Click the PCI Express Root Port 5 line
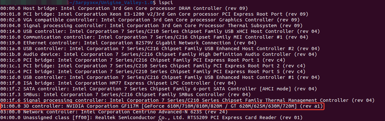 (x=153, y=72)
